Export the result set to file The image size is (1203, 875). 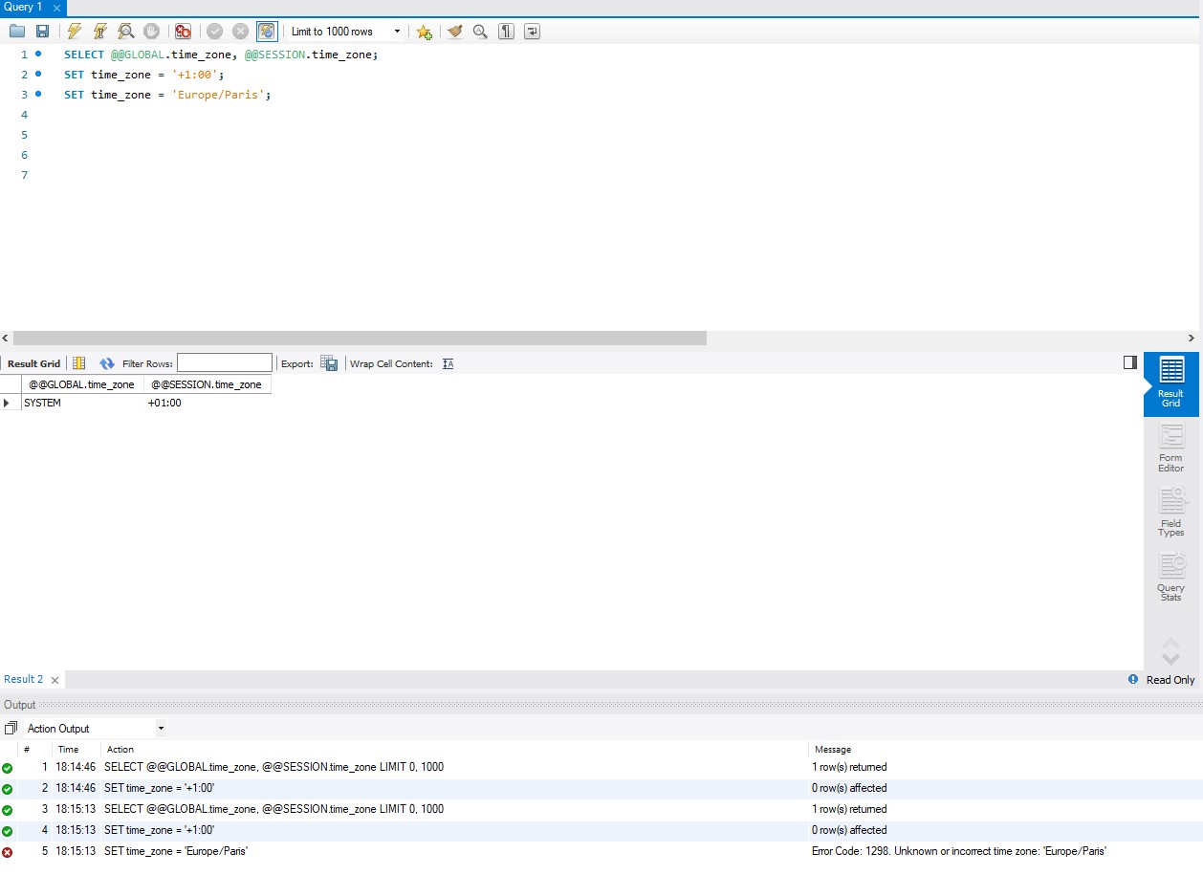point(329,362)
